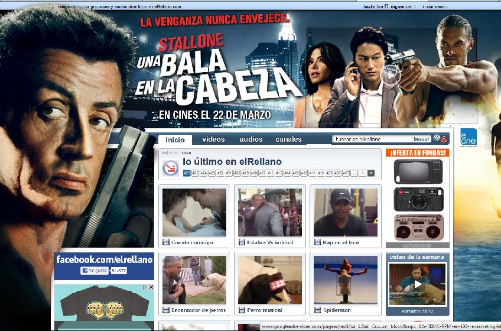The width and height of the screenshot is (501, 331).
Task: Click the buscar button
Action: click(421, 139)
